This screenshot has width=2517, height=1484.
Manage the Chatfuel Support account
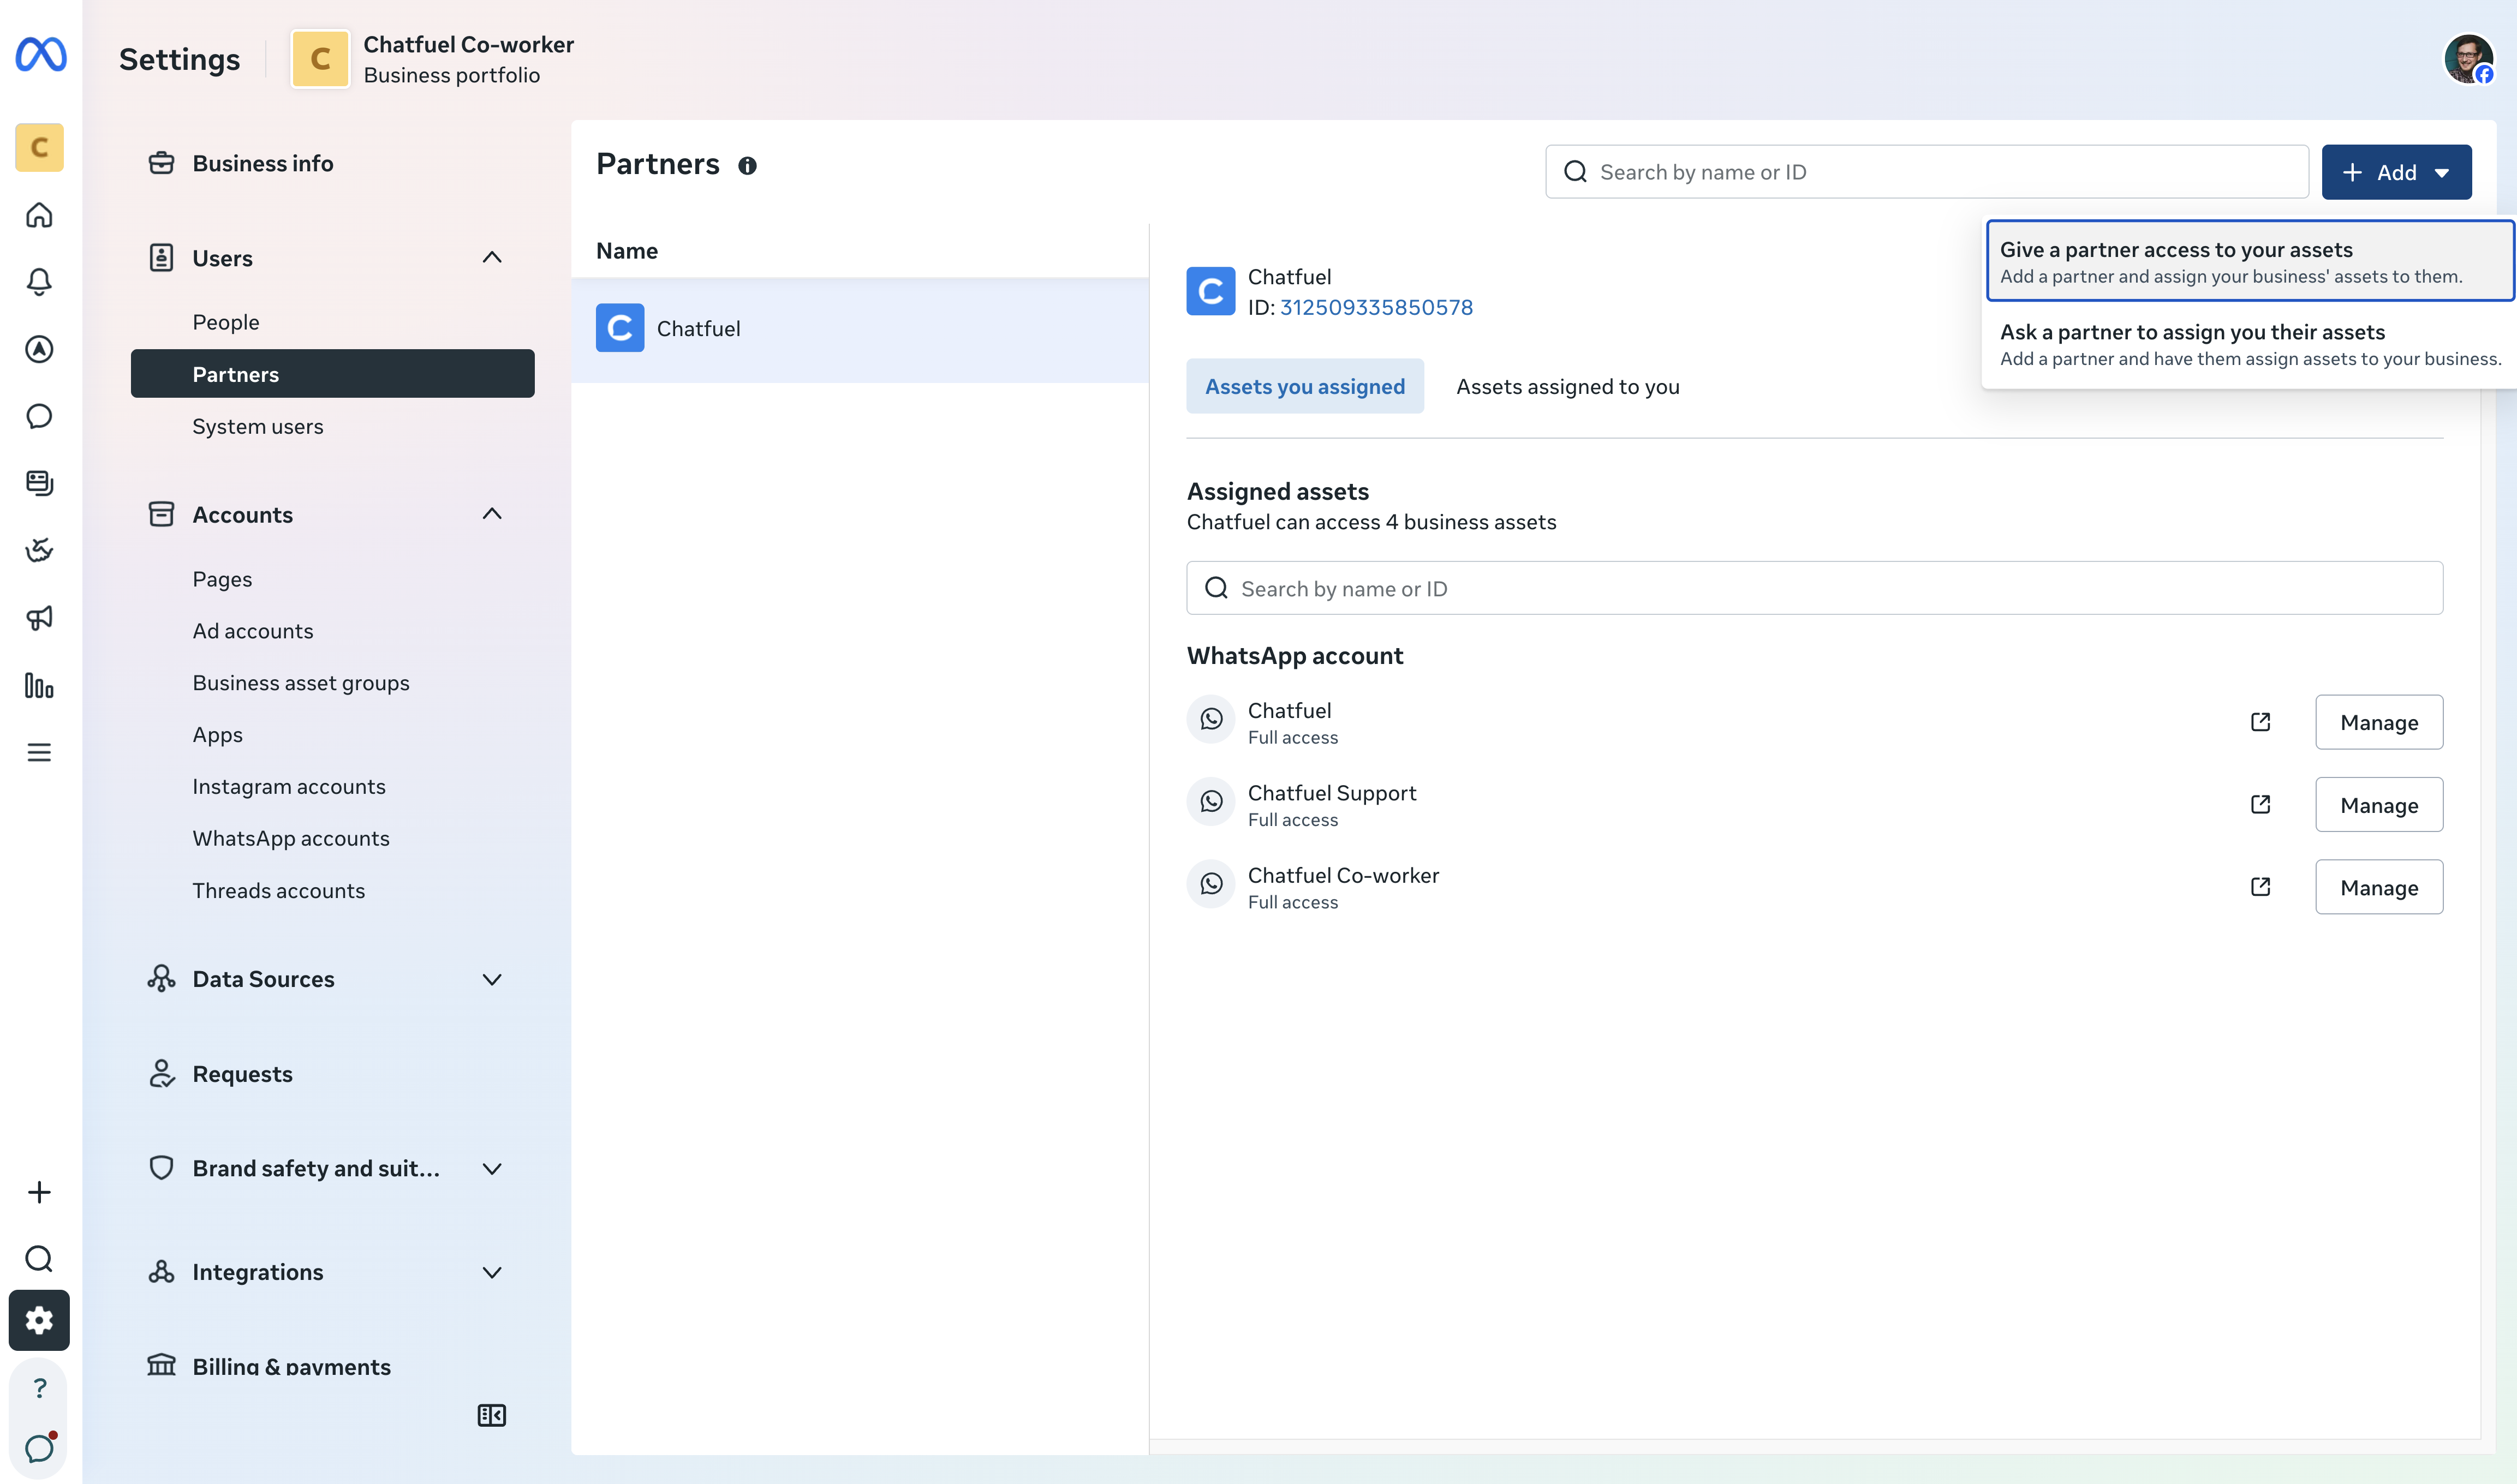pos(2379,805)
